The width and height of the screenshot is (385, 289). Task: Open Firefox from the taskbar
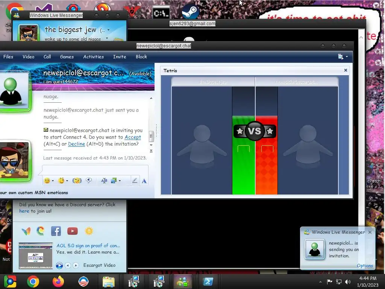pyautogui.click(x=58, y=281)
